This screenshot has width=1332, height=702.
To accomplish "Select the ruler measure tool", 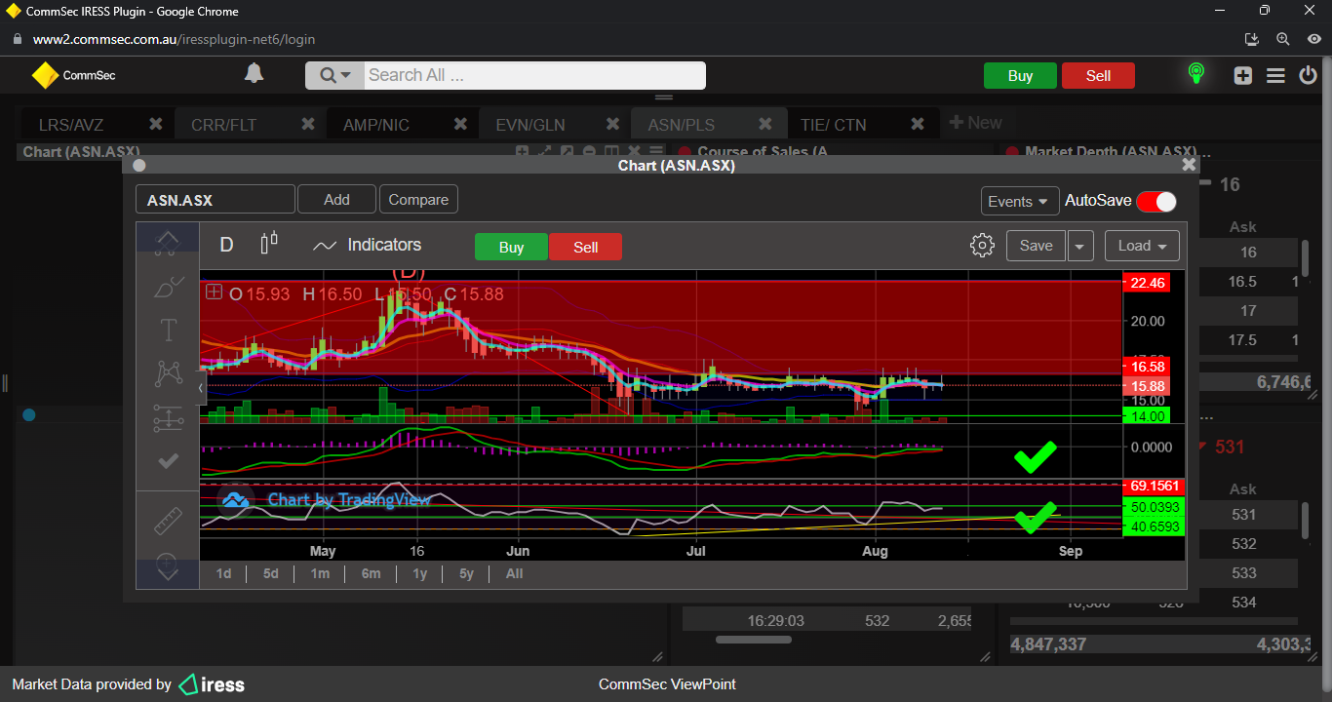I will pos(168,522).
